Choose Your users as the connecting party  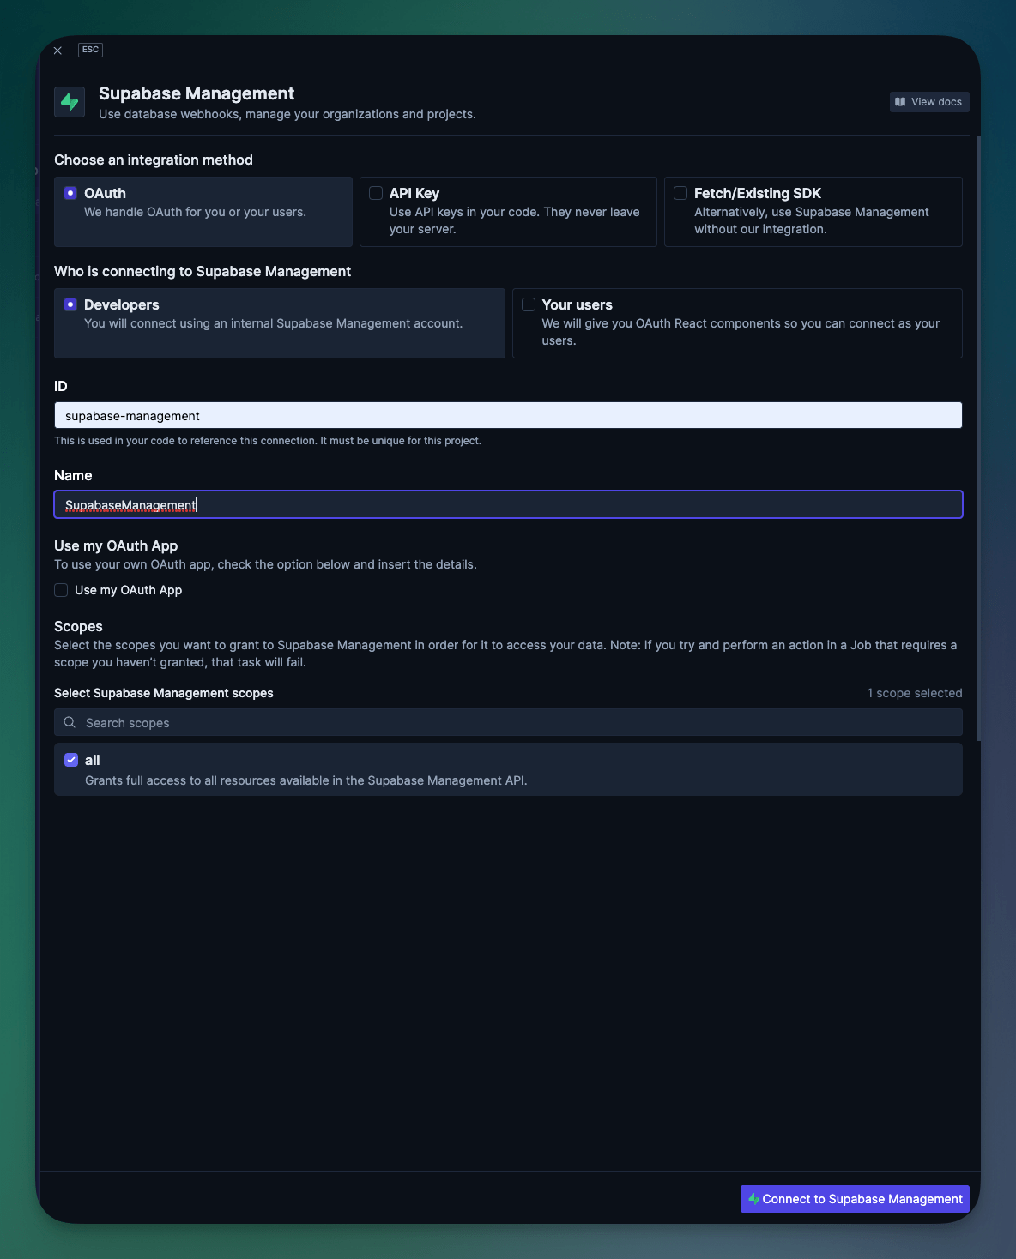point(737,323)
